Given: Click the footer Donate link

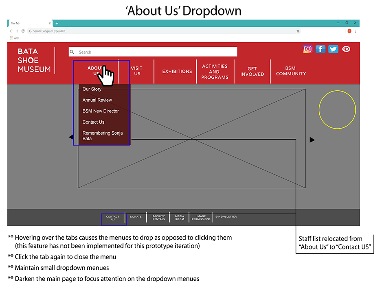Looking at the screenshot, I should tap(136, 216).
